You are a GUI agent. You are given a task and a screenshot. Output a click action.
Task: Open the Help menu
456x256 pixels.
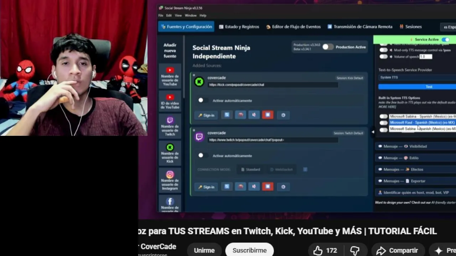tap(203, 16)
